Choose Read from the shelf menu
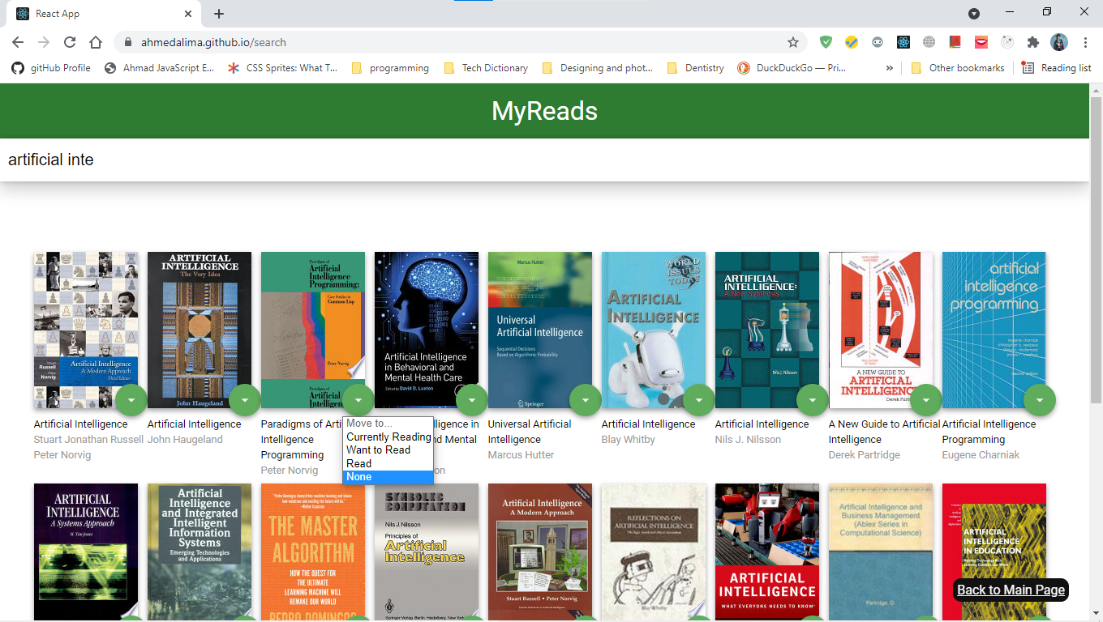This screenshot has width=1103, height=622. pos(388,463)
